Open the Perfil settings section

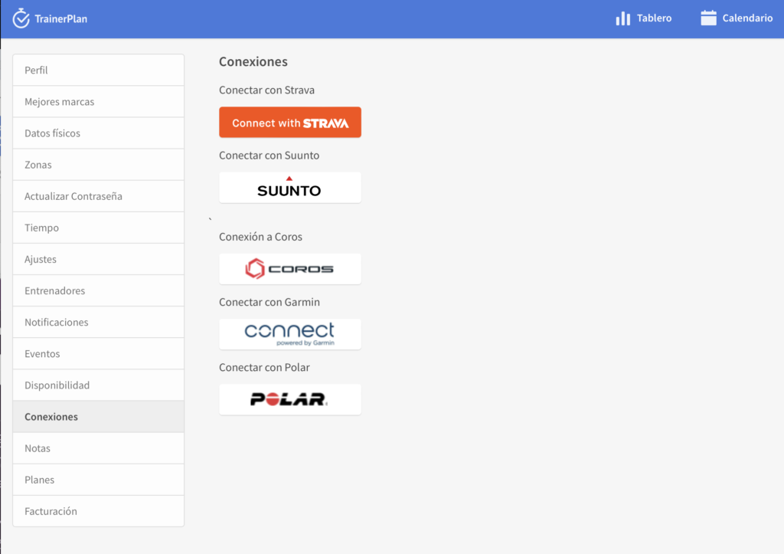(98, 70)
